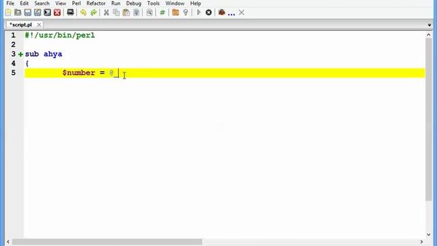Click the vertical scrollbar thumb
The height and width of the screenshot is (246, 437).
[x=428, y=120]
